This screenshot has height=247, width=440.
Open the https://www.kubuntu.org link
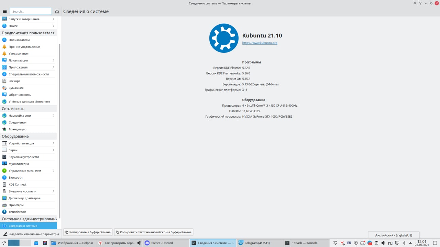260,43
